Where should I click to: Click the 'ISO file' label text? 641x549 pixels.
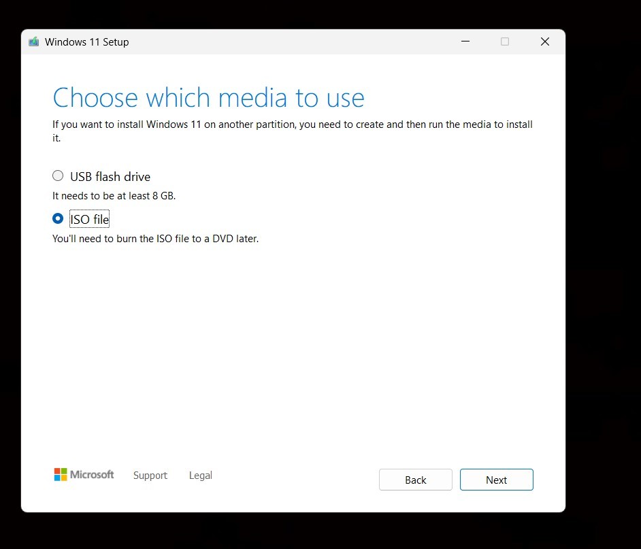tap(90, 220)
